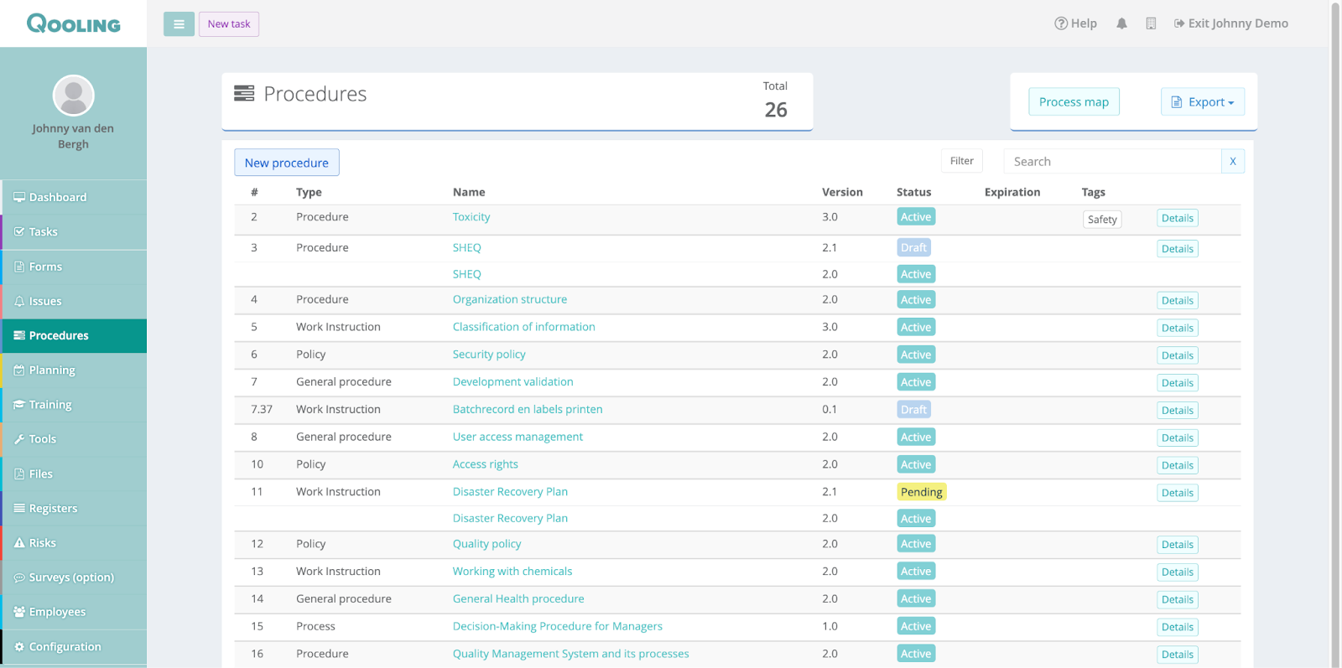Open Configuration in the sidebar

tap(74, 646)
